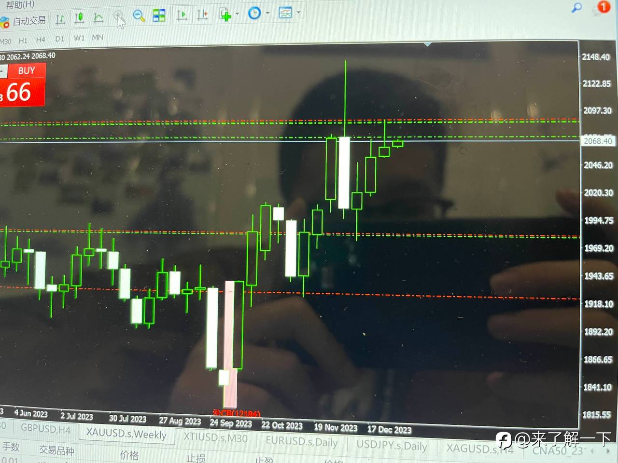Click the 2 Jul 2023 date label
The width and height of the screenshot is (618, 463).
point(77,416)
